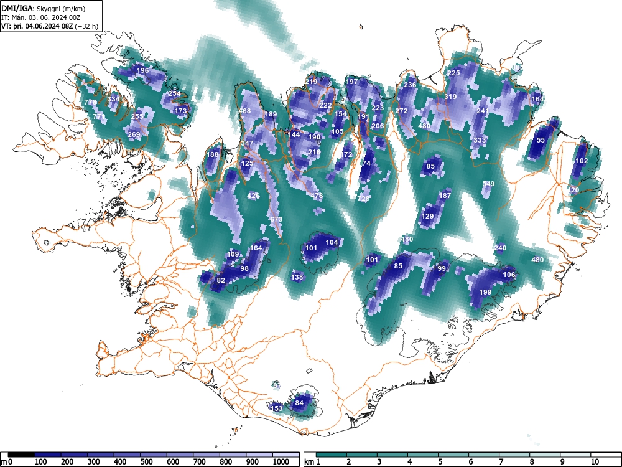Click visibility value 219 on the north coast
The width and height of the screenshot is (622, 467).
point(311,82)
